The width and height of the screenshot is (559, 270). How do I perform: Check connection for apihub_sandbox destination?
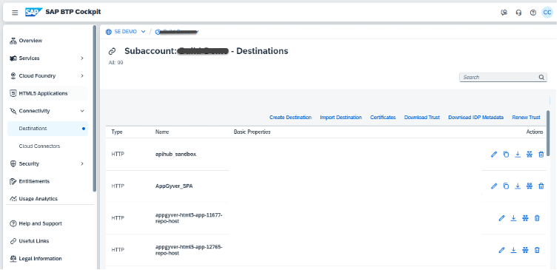point(529,155)
